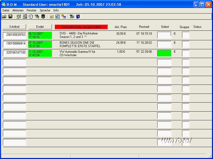Image resolution: width=213 pixels, height=159 pixels.
Task: Click item number field 290165839763
Action: (15, 36)
